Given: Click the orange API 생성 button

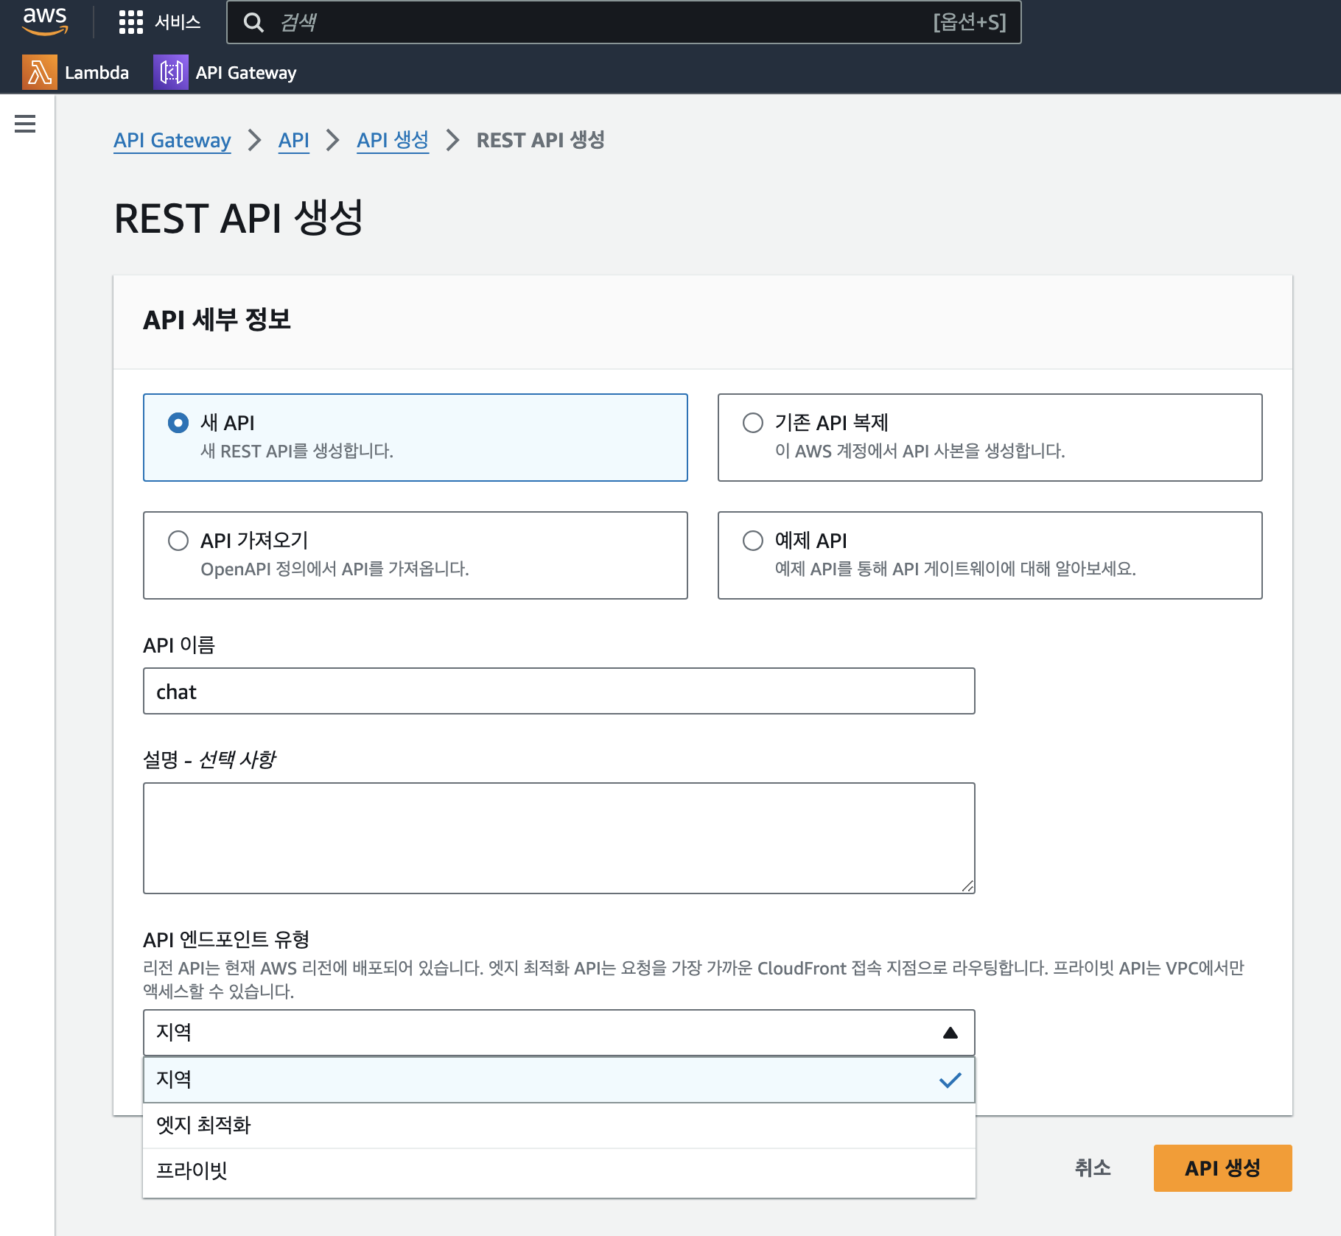Looking at the screenshot, I should 1223,1168.
